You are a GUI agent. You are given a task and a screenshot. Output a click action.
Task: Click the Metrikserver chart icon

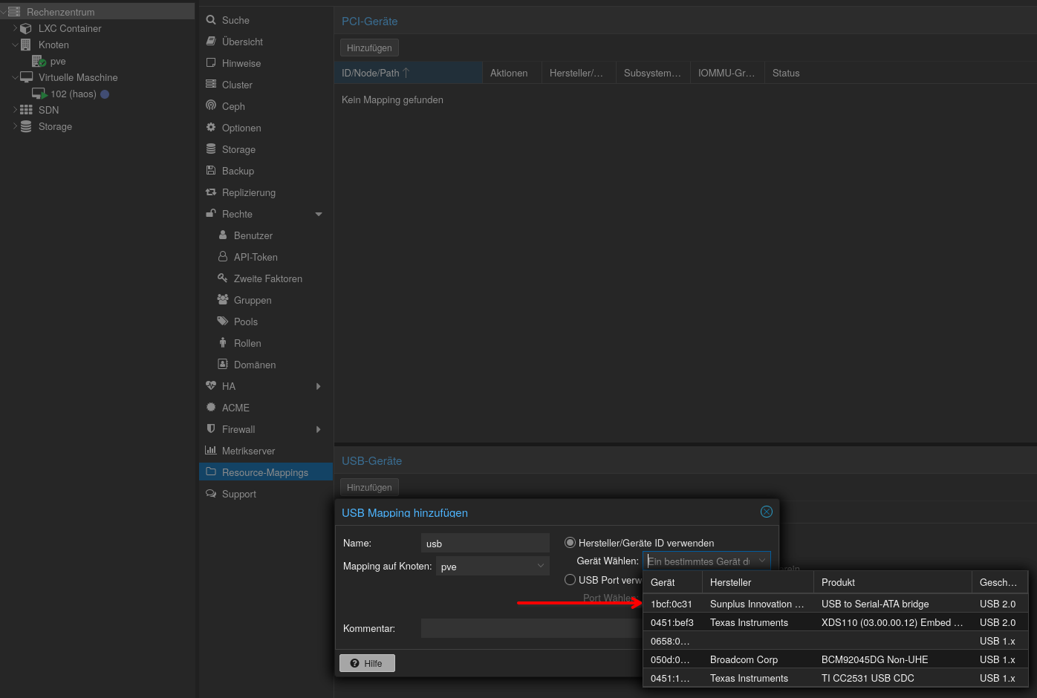pos(211,451)
